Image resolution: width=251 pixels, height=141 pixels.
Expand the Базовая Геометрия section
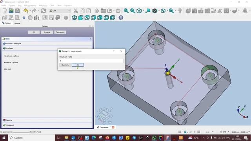click(x=47, y=43)
